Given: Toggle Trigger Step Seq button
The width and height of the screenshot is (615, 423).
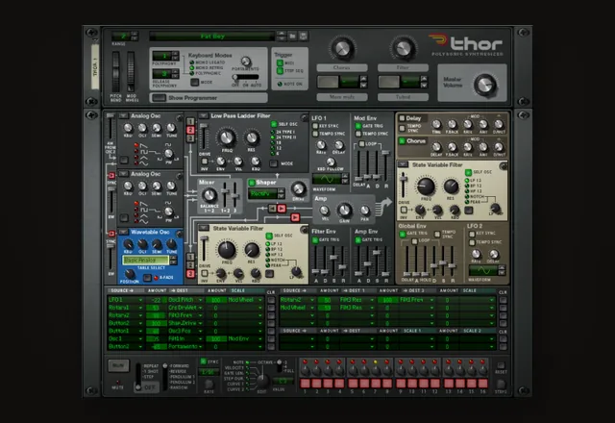Looking at the screenshot, I should coord(280,70).
